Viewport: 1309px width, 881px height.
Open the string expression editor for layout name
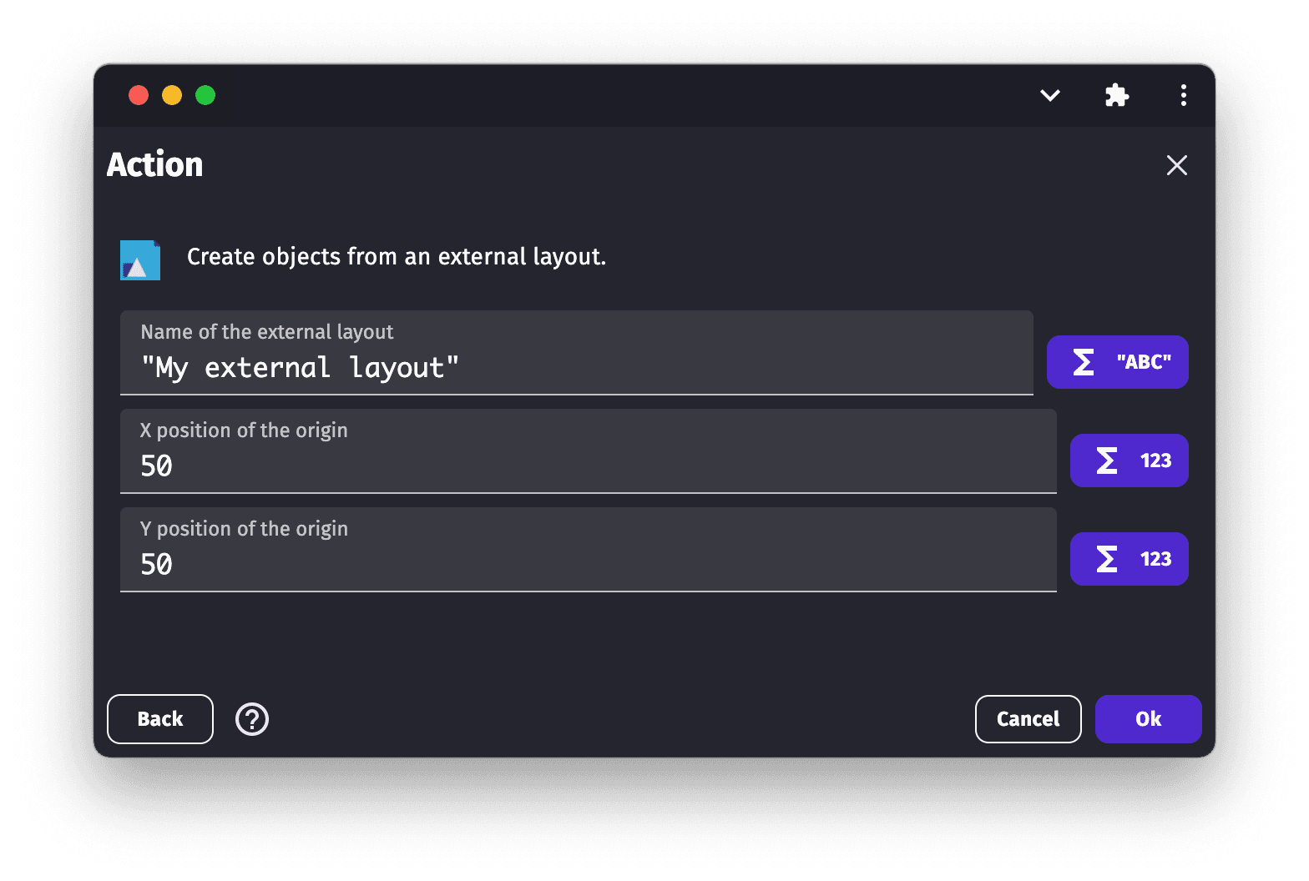coord(1117,362)
